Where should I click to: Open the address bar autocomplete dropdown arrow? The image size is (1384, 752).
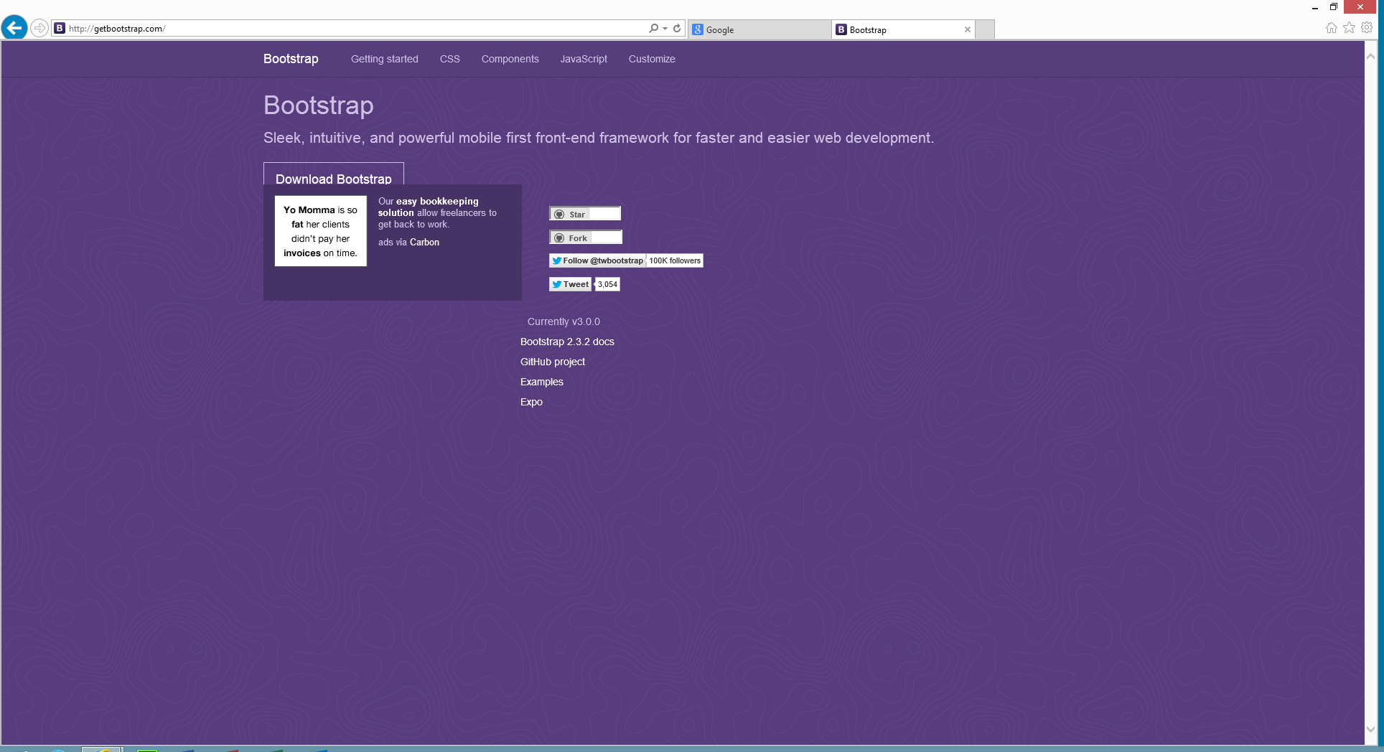(x=665, y=29)
